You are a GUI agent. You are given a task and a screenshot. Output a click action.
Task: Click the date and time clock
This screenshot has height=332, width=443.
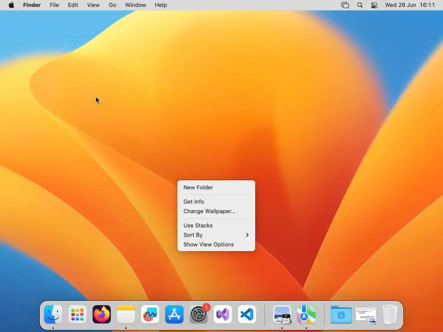click(x=410, y=5)
